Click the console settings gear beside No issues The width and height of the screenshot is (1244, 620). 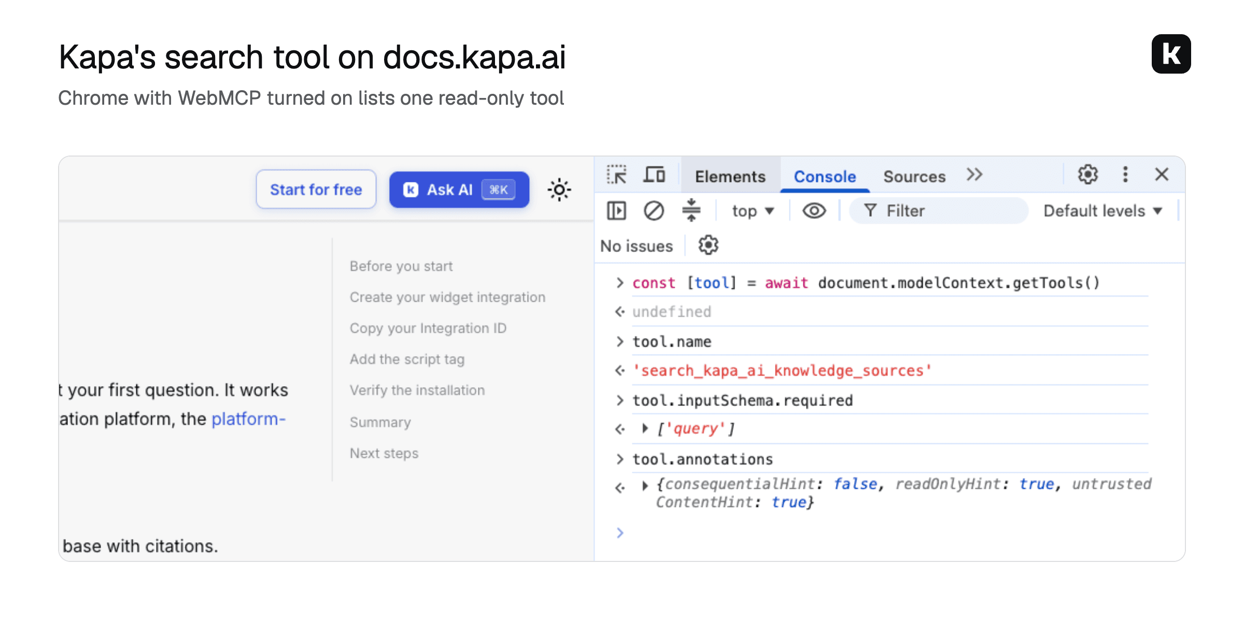(x=708, y=245)
